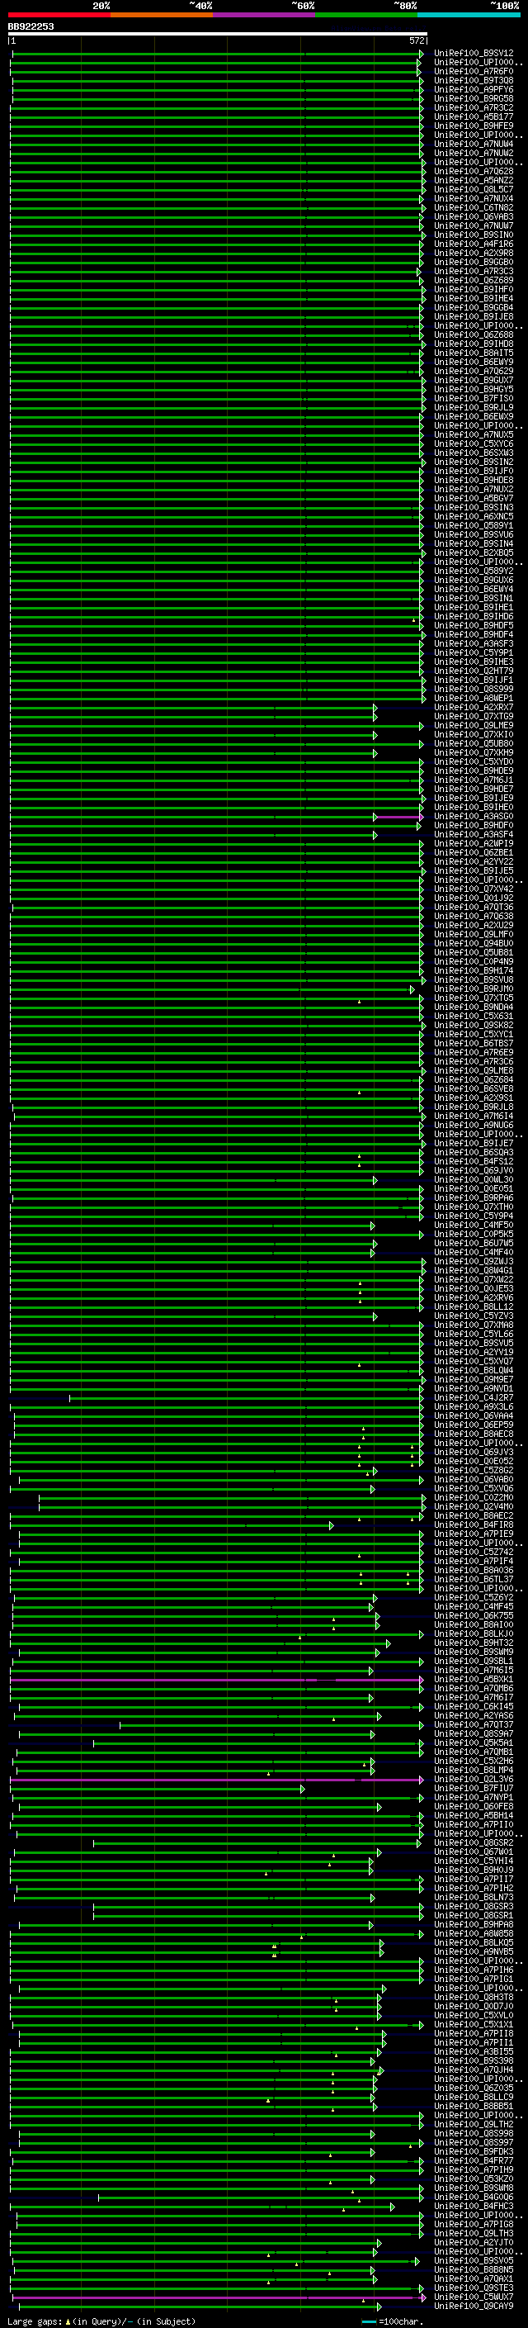Click the cyan ~100% identity legend segment
The height and width of the screenshot is (2328, 528).
tap(469, 15)
